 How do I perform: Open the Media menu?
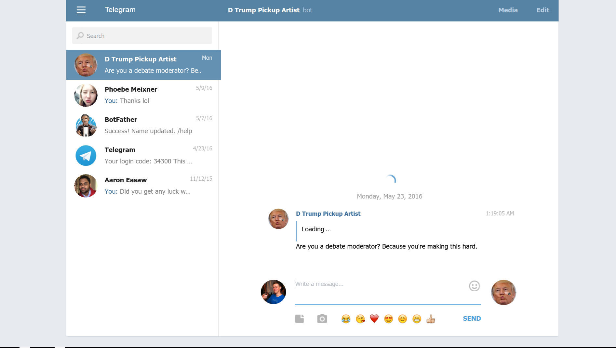508,10
